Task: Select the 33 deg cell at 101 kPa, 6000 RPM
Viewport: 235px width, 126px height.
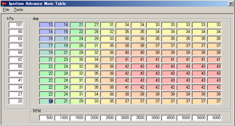Action: tap(215, 25)
